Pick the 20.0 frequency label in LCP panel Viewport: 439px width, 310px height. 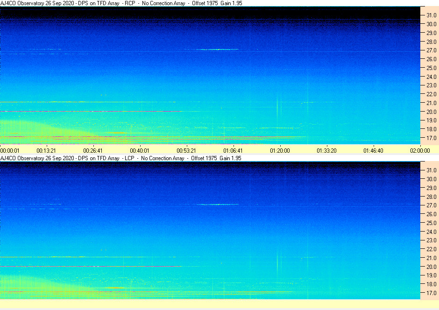tap(432, 267)
